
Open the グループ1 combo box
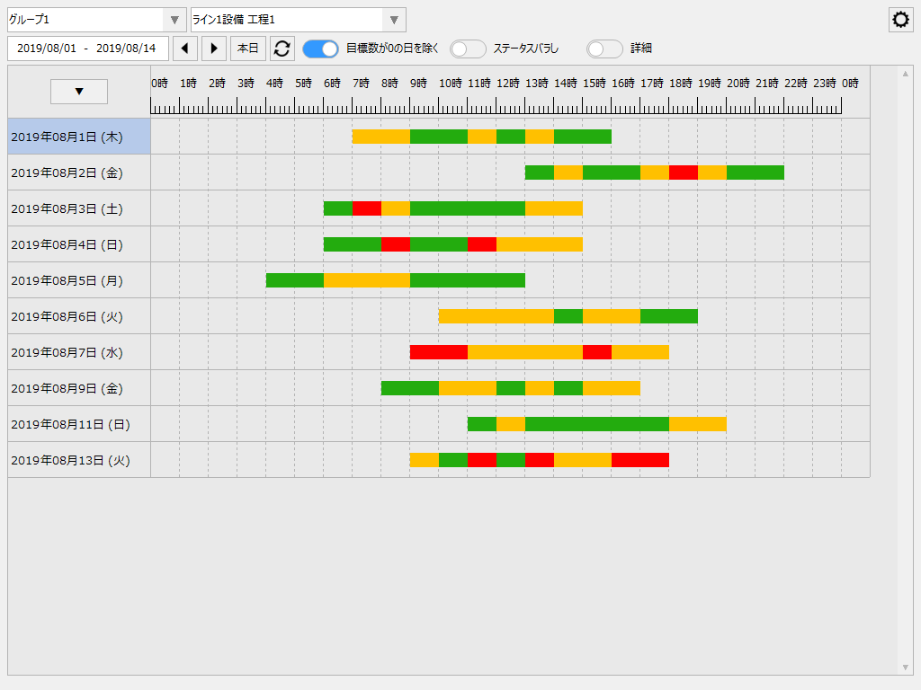tap(90, 19)
